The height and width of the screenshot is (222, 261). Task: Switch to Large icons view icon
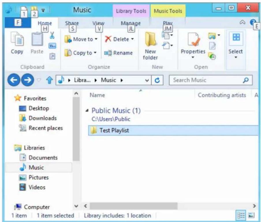[251, 215]
